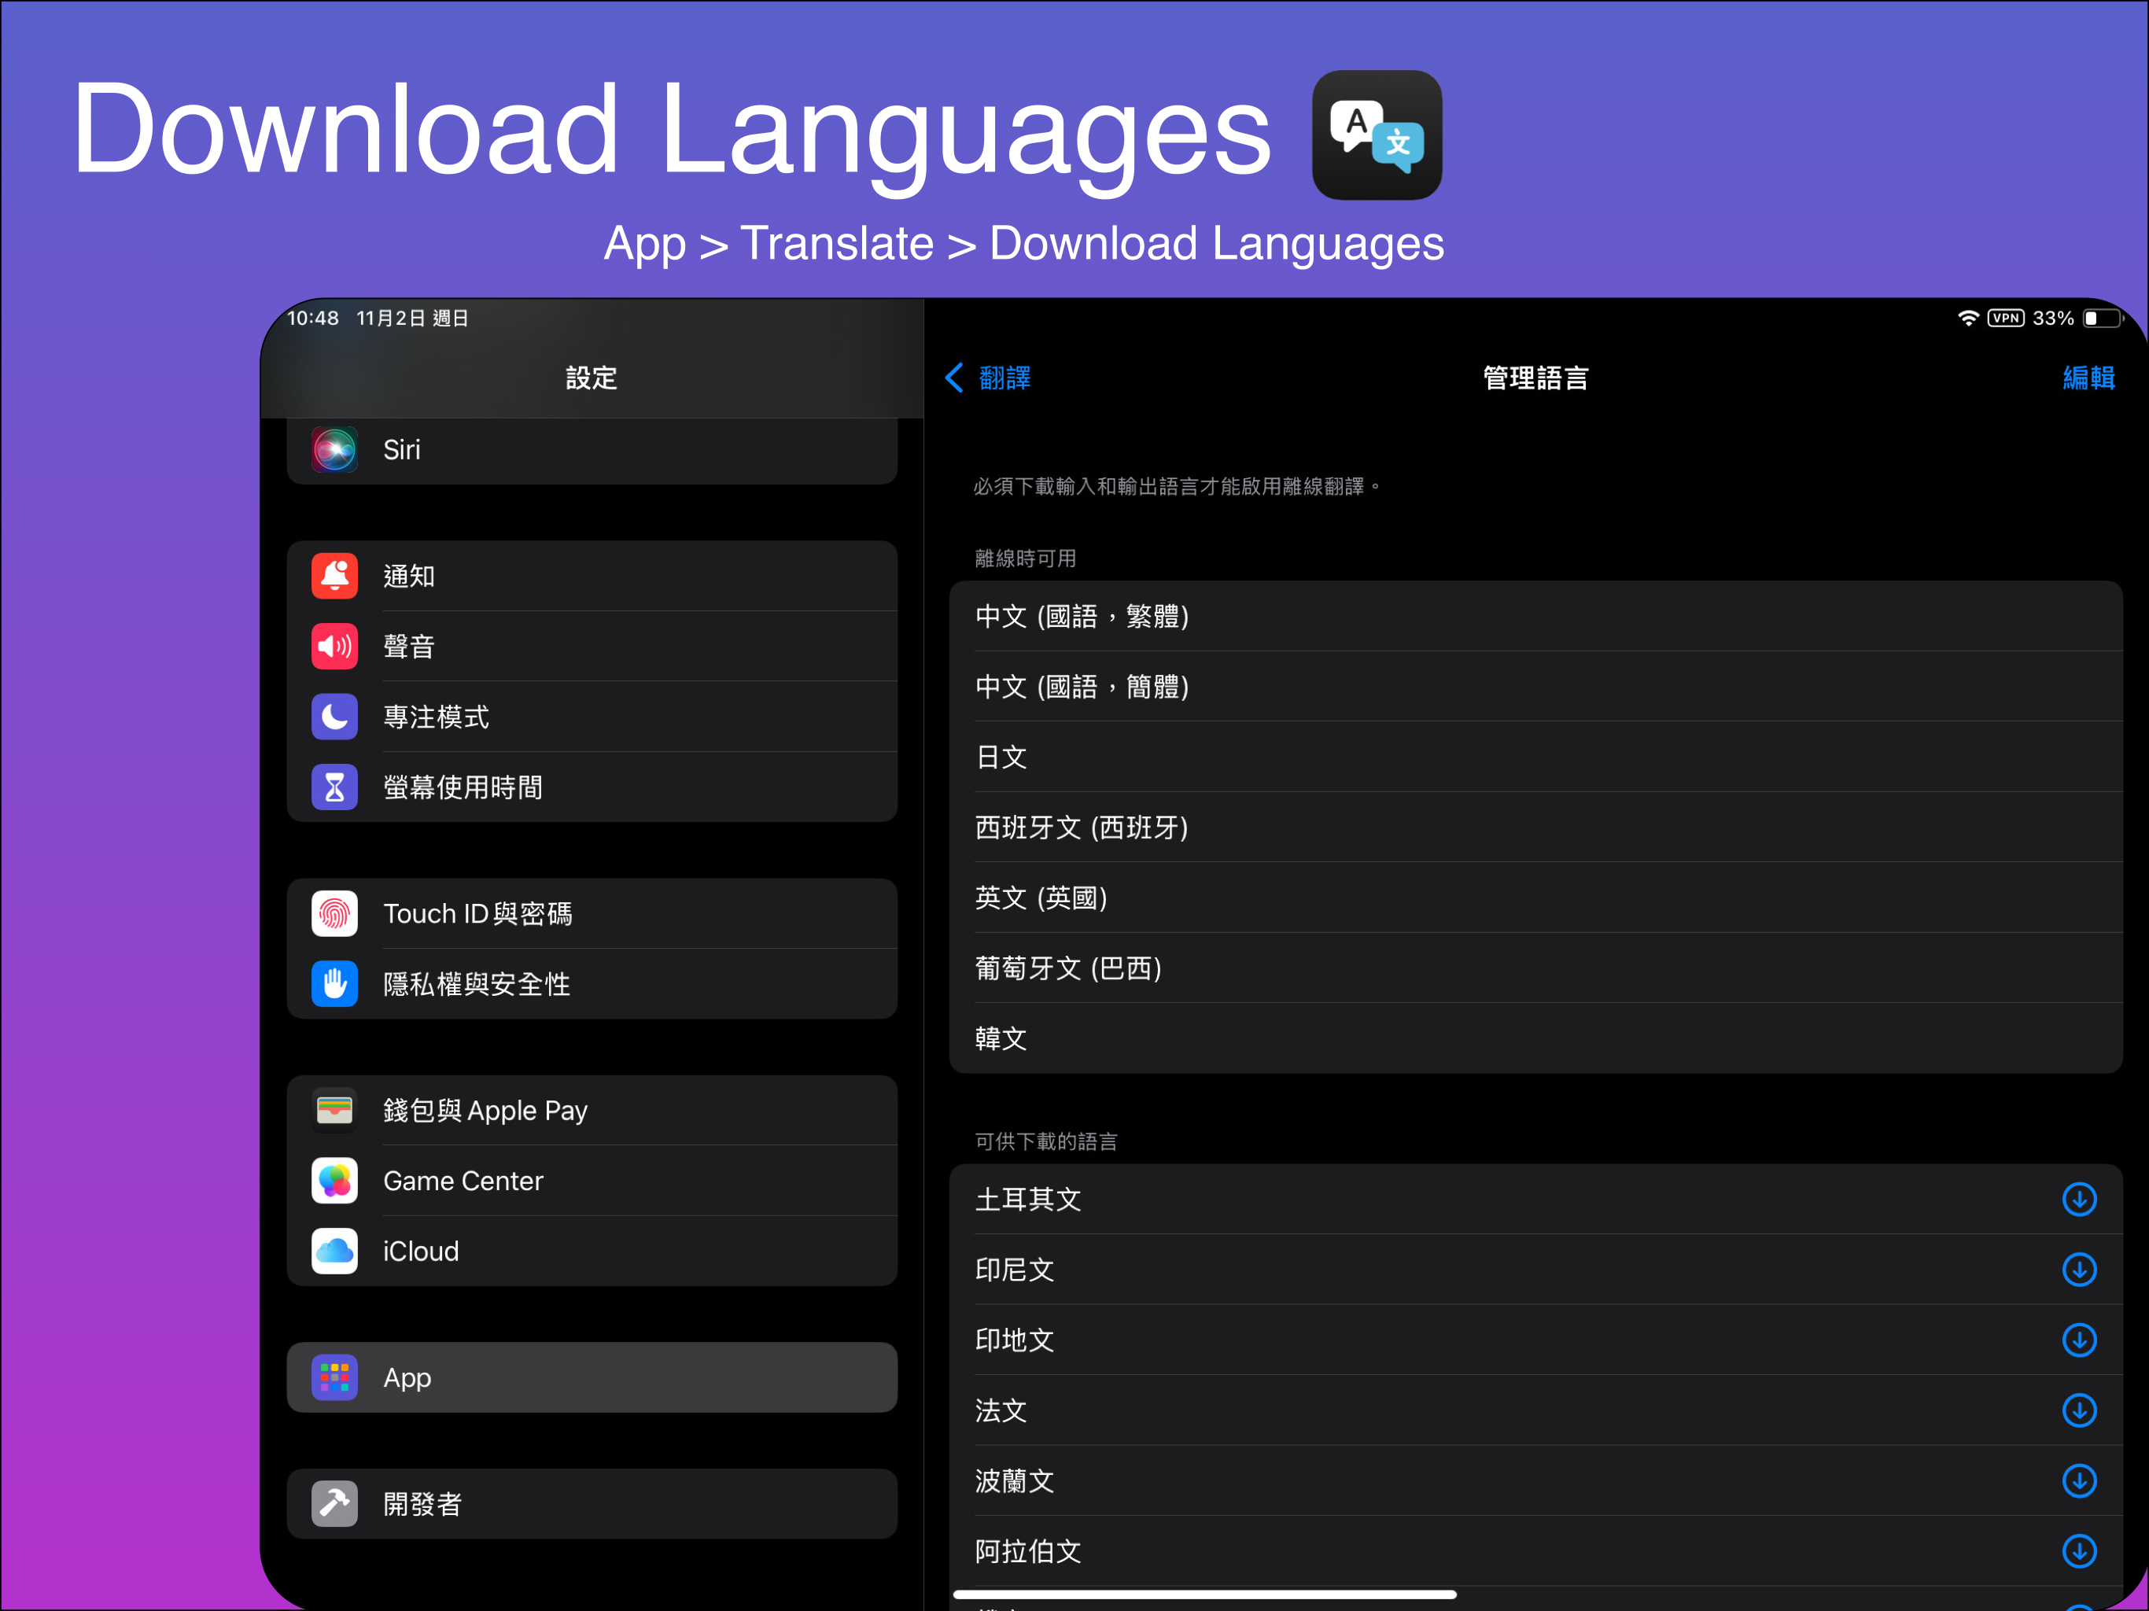The height and width of the screenshot is (1611, 2149).
Task: Tap the back chevron to Translate settings
Action: [955, 378]
